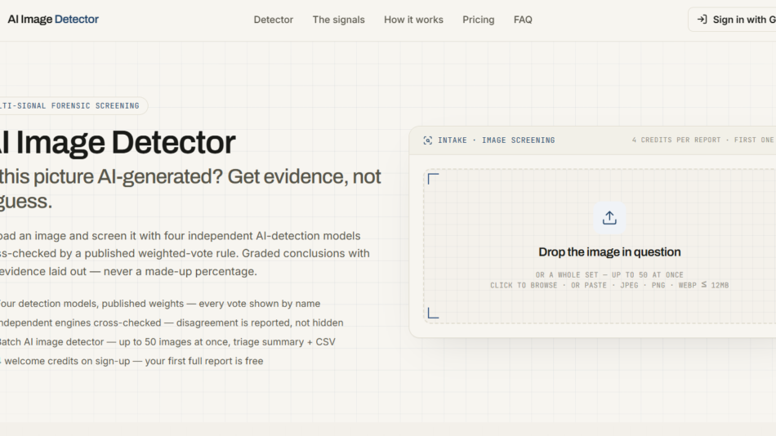Click the image scan icon beside INTAKE
The width and height of the screenshot is (776, 436).
(427, 140)
